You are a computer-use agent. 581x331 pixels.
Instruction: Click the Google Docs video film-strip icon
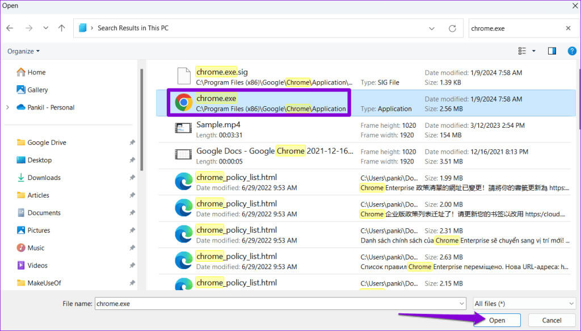click(183, 154)
